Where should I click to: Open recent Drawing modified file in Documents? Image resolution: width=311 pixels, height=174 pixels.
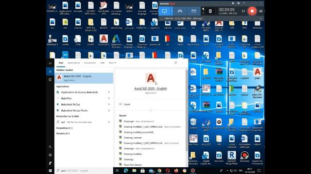tap(152, 127)
